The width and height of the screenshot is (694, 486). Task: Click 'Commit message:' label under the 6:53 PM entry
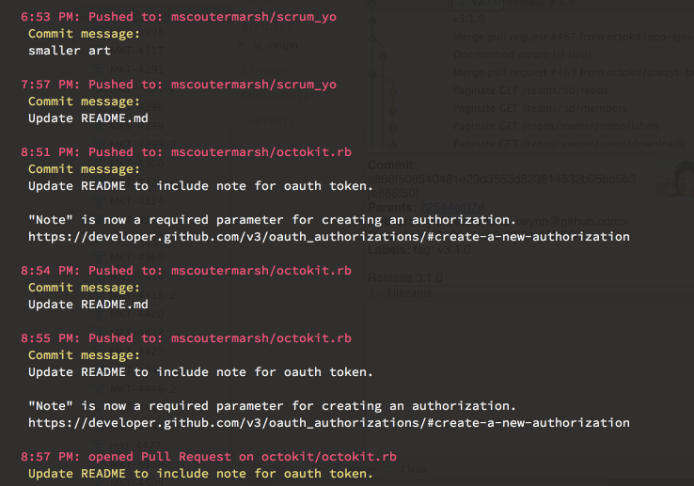pos(84,34)
